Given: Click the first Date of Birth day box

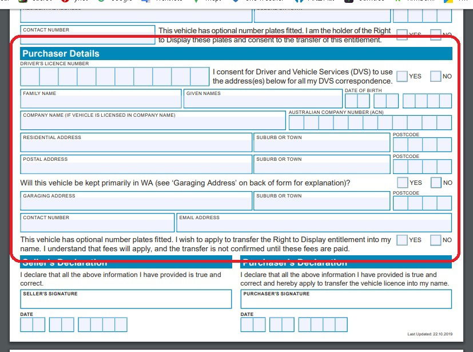Looking at the screenshot, I should tap(351, 101).
